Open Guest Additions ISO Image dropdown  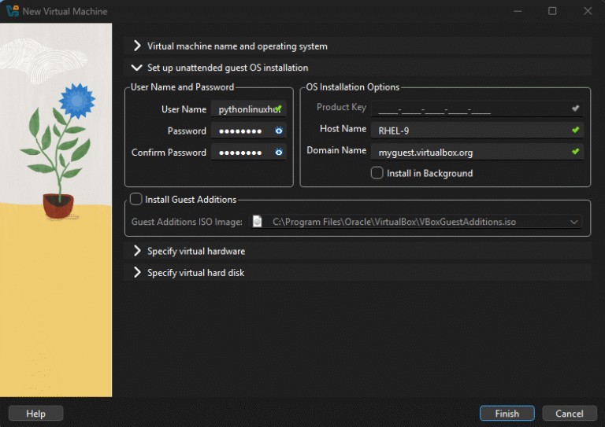[x=573, y=223]
